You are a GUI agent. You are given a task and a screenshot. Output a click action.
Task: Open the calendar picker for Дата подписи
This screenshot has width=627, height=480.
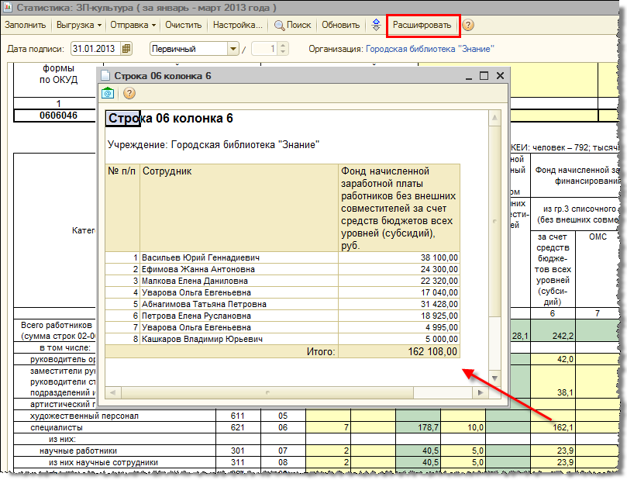tap(127, 49)
